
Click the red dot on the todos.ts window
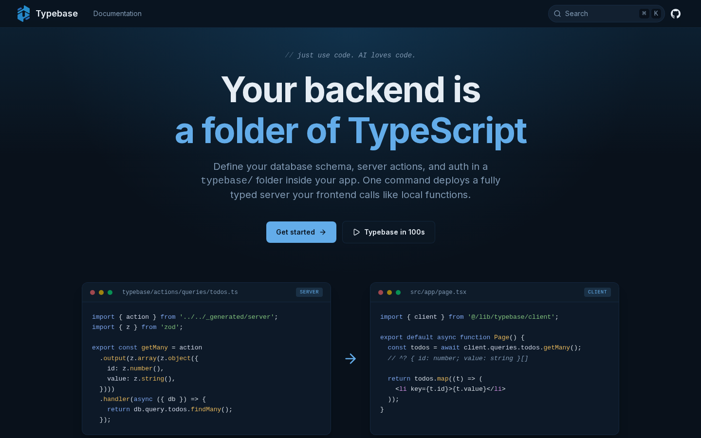point(92,292)
